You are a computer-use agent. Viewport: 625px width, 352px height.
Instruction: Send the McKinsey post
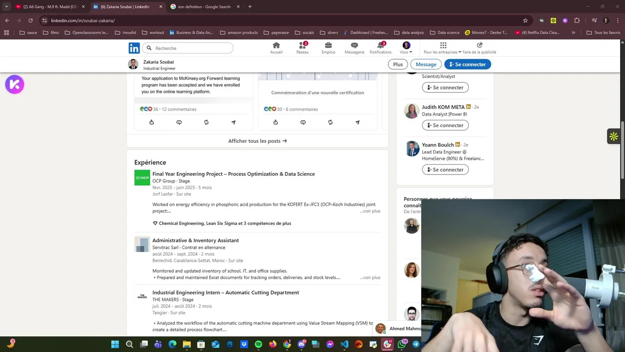233,122
